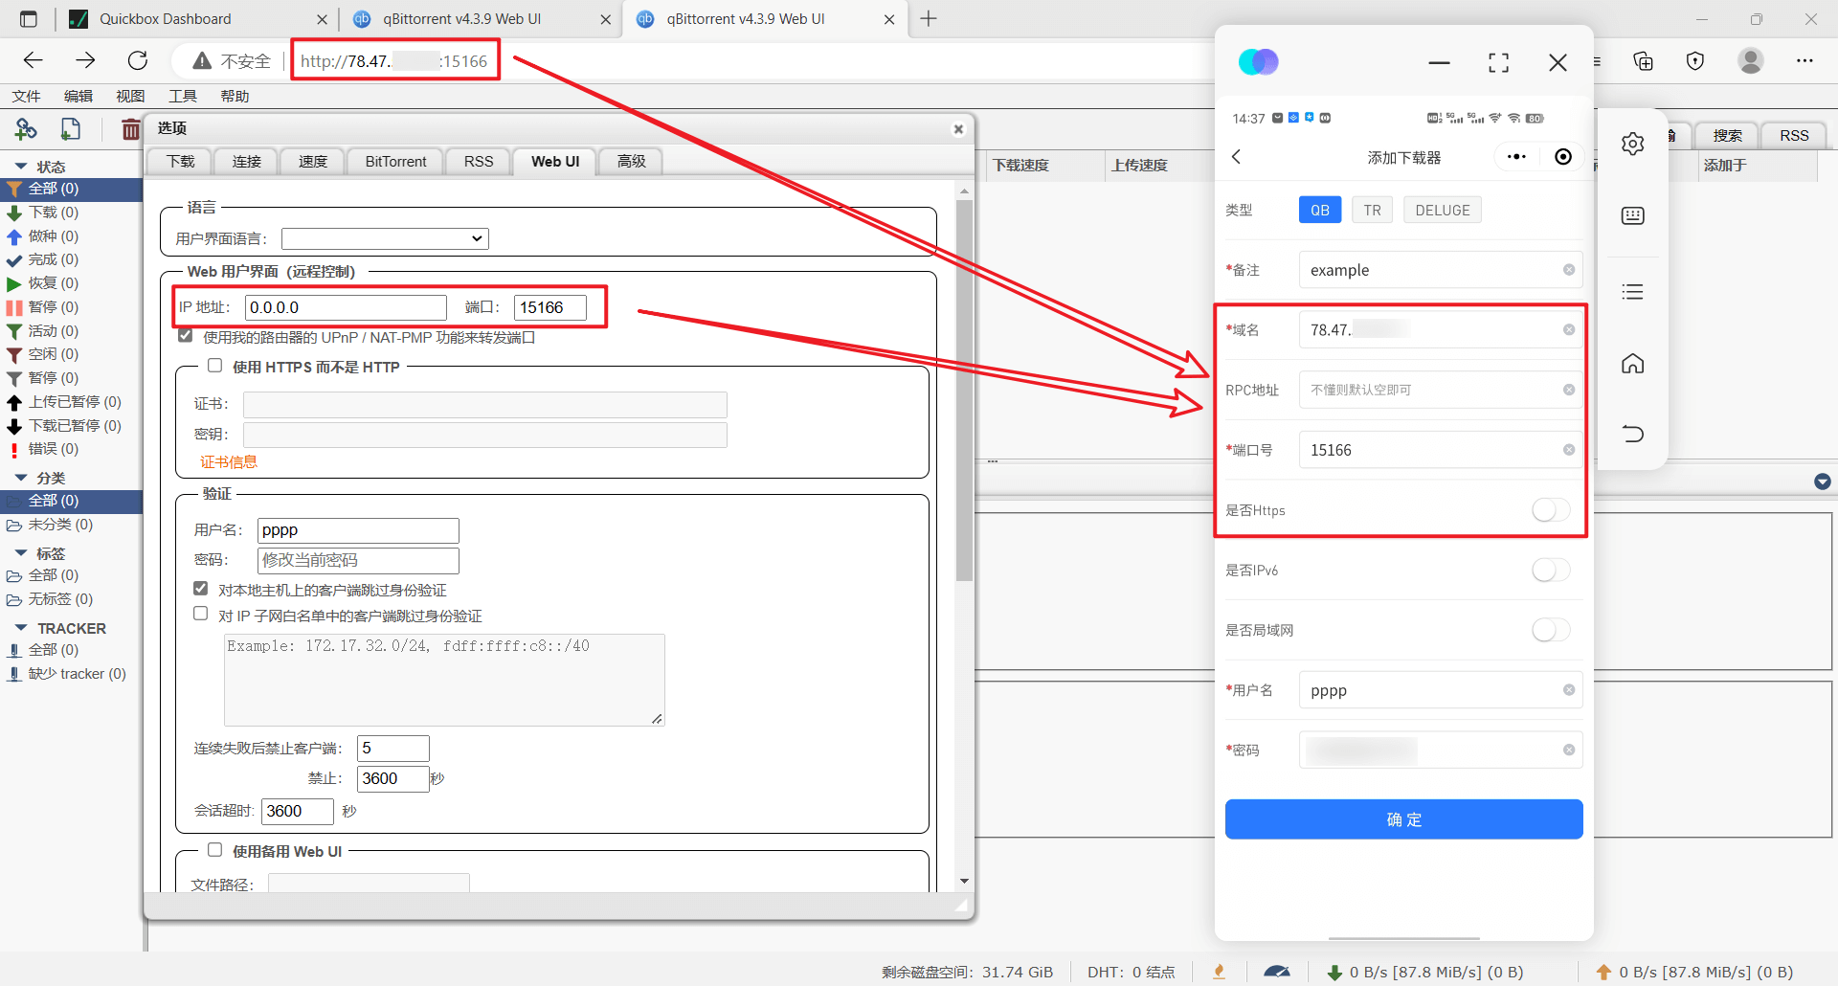
Task: Open the three-dot menu in 添加下载器 header
Action: coord(1516,157)
